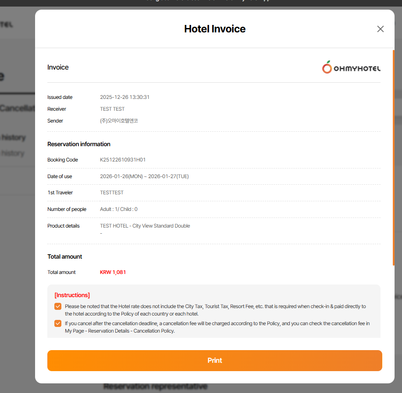Click the Hotel Invoice title
Viewport: 402px width, 393px height.
coord(215,29)
